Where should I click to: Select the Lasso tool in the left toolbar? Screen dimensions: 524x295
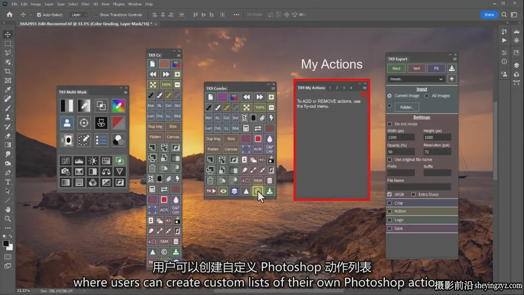tap(8, 53)
